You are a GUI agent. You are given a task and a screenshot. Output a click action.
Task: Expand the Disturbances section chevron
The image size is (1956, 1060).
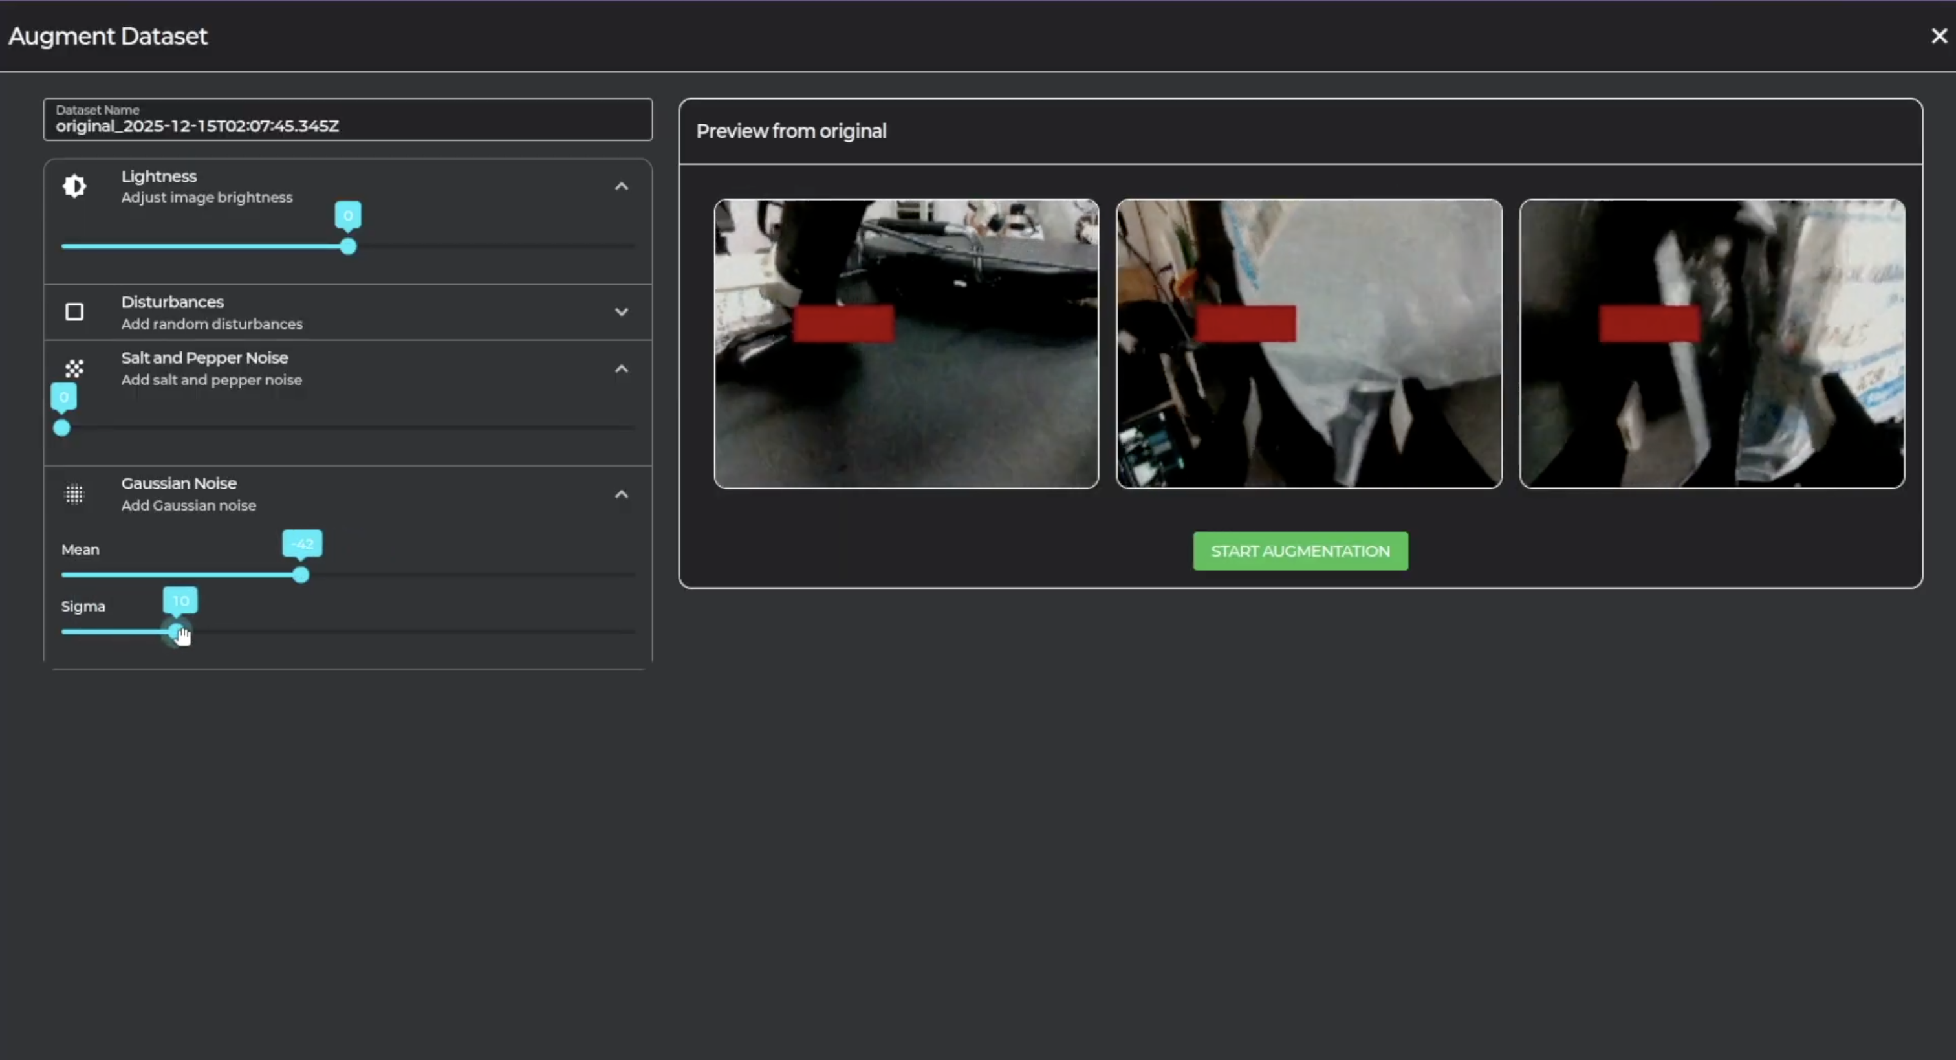(x=621, y=311)
